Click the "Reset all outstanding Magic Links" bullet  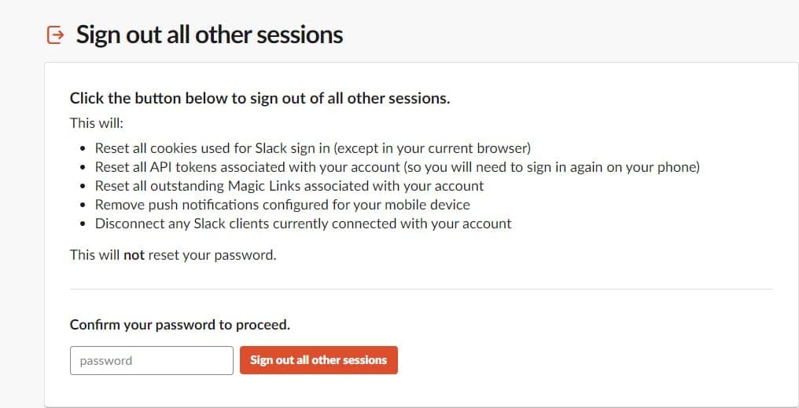coord(289,186)
